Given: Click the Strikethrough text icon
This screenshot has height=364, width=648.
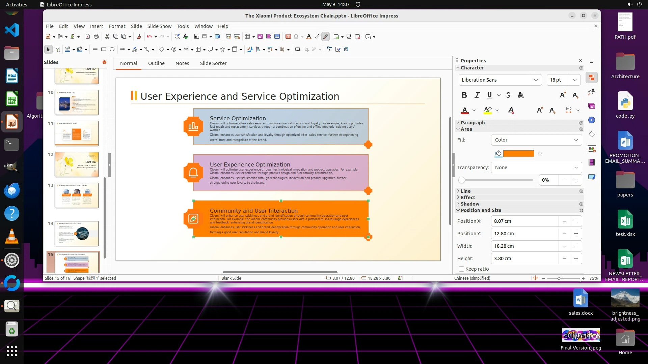Looking at the screenshot, I should (x=508, y=95).
